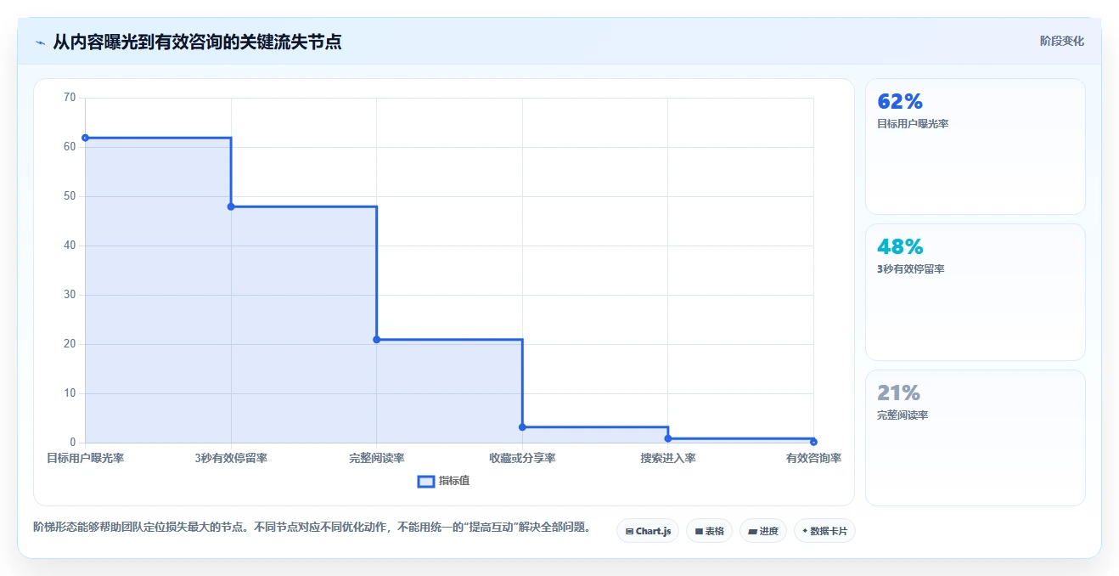
Task: Click the x-axis label 目标用户曝光率
Action: pyautogui.click(x=86, y=458)
